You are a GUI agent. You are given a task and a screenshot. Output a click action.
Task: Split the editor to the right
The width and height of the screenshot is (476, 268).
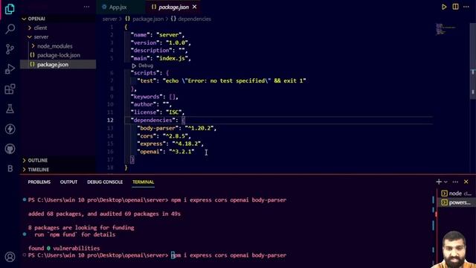(x=455, y=7)
